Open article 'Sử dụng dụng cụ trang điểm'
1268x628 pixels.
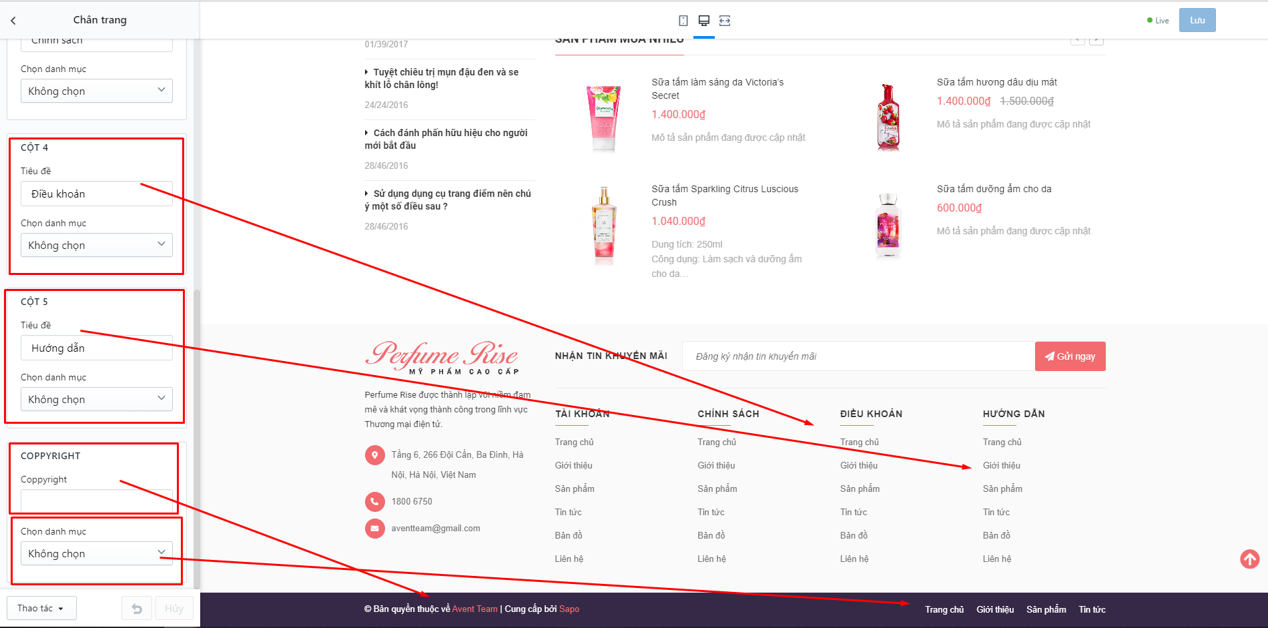(448, 200)
